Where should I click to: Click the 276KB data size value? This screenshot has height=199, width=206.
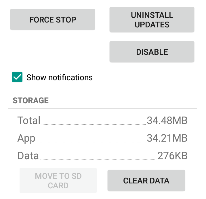(x=172, y=156)
